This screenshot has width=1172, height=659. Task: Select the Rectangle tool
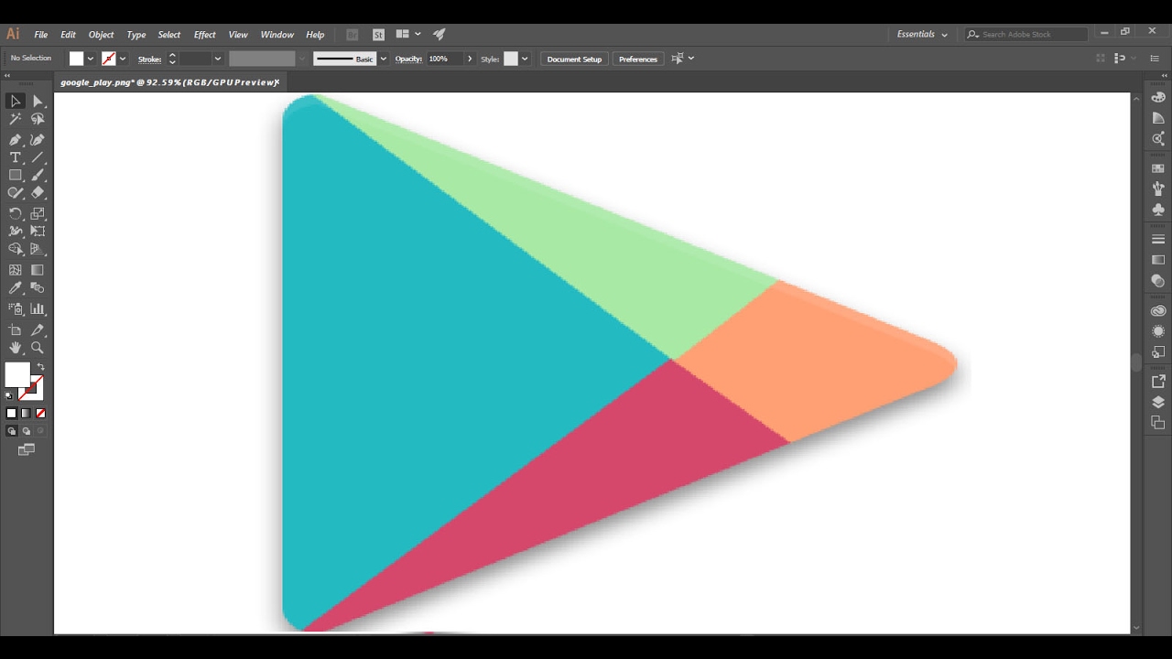coord(16,175)
